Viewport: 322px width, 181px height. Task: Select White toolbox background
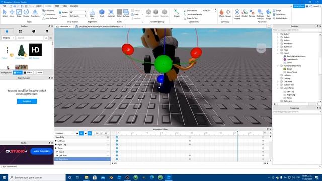pyautogui.click(x=18, y=72)
